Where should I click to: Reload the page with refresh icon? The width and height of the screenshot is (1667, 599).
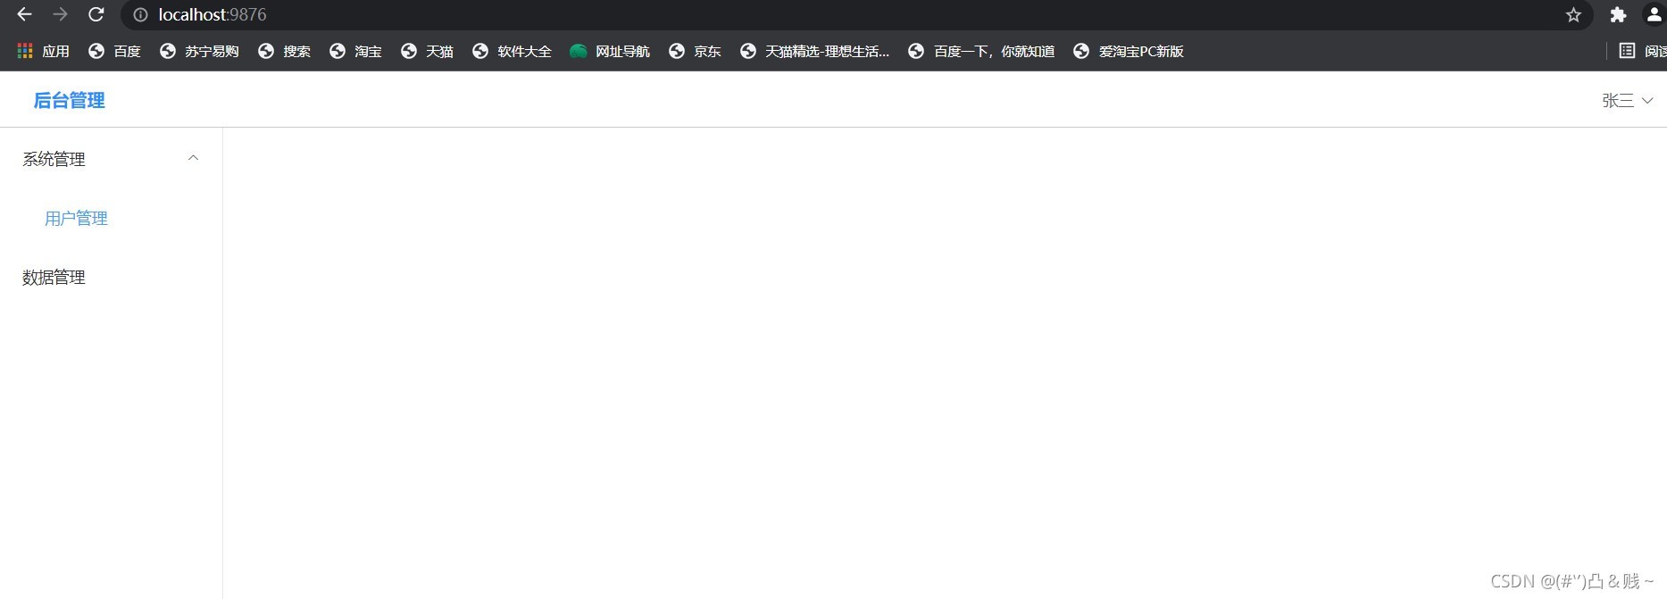96,14
